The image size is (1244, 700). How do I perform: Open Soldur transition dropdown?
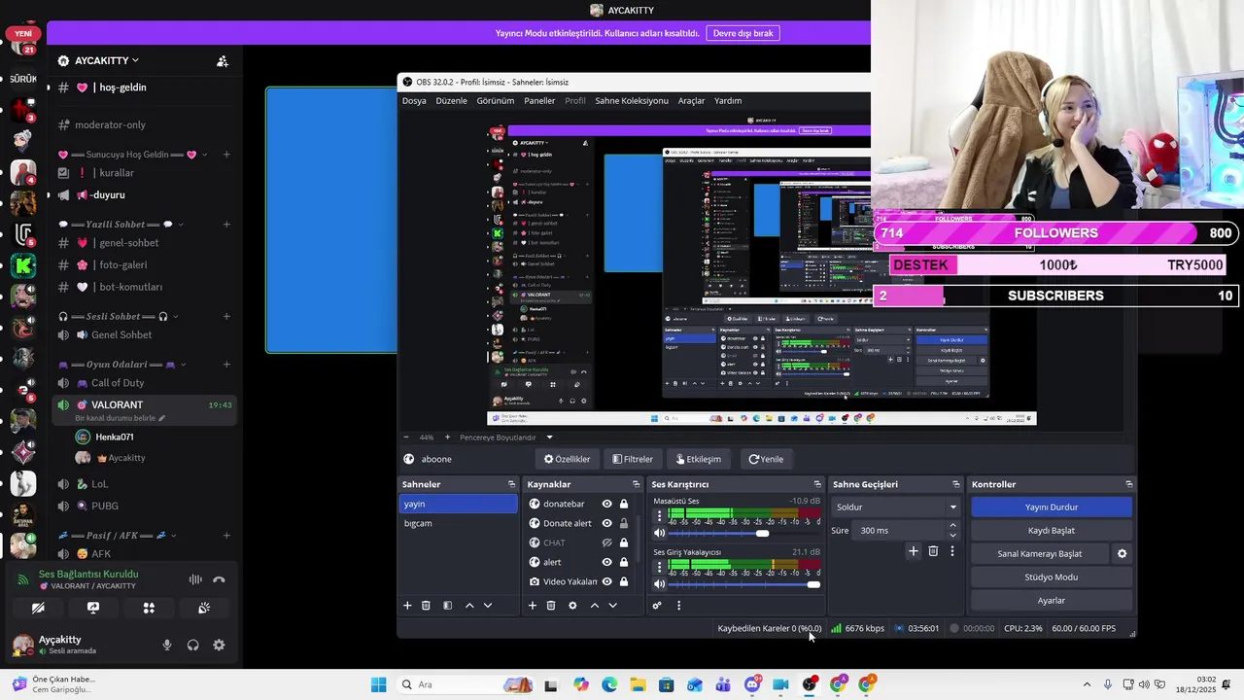(895, 507)
